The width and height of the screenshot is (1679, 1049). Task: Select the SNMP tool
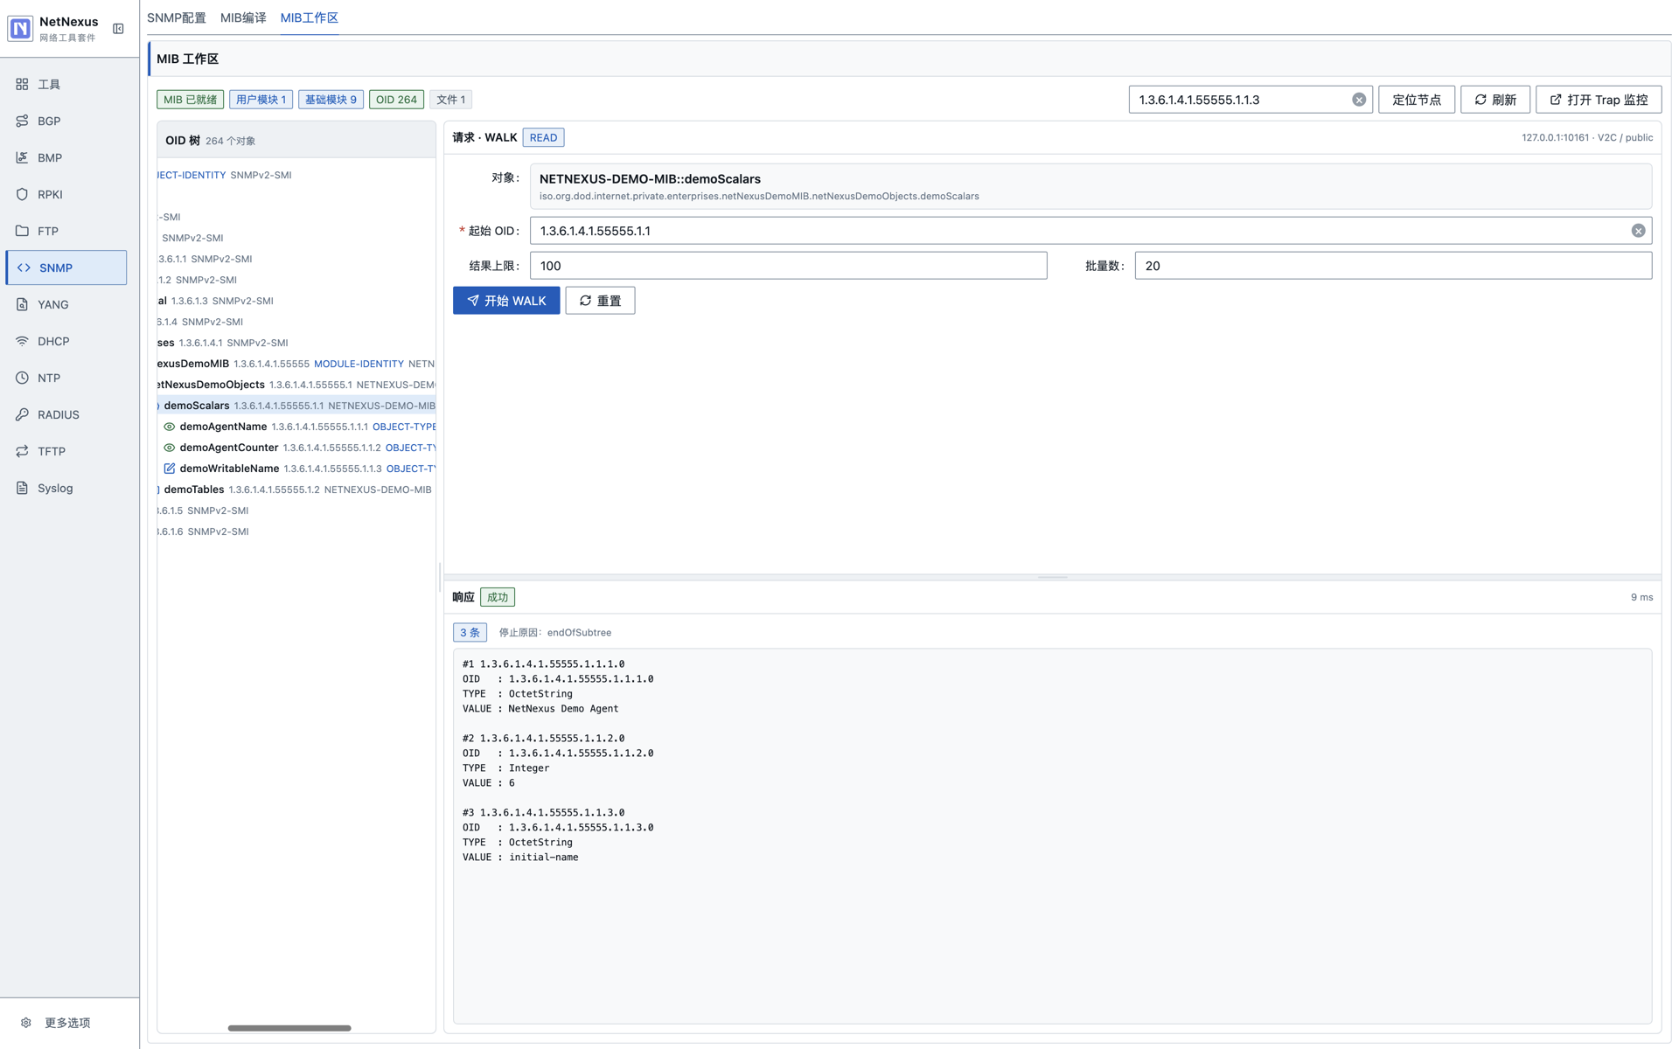point(66,267)
